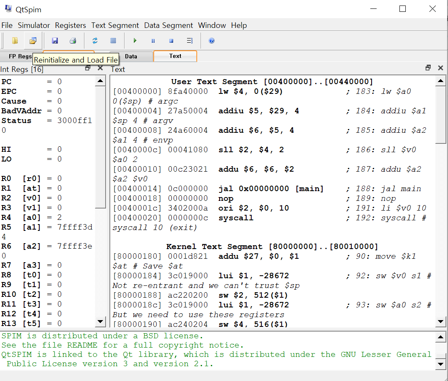The height and width of the screenshot is (381, 448).
Task: Click Clear Registers refresh arrows icon
Action: (95, 41)
